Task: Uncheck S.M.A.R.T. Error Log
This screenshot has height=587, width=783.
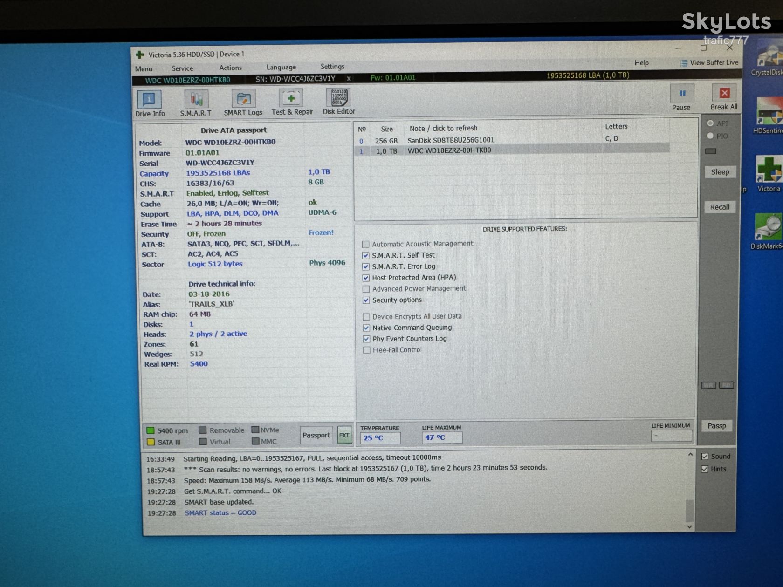Action: point(366,266)
